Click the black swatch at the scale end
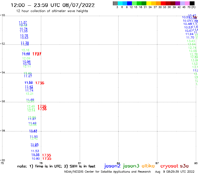 coord(192,3)
